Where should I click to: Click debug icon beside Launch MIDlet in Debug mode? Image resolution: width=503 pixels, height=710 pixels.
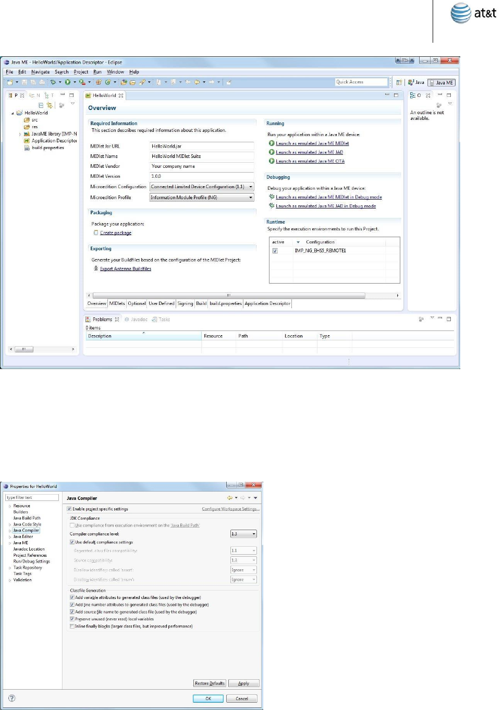(x=272, y=197)
